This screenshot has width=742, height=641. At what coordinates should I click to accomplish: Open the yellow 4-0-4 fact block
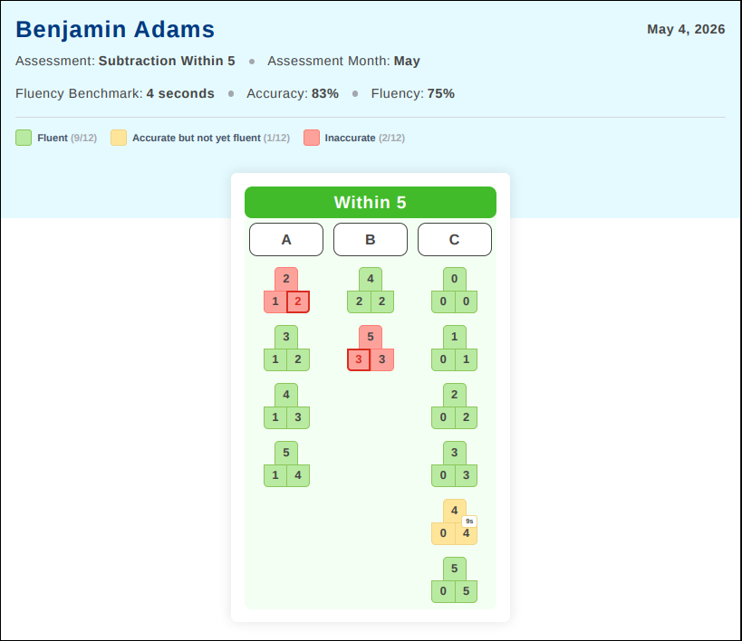tap(454, 522)
